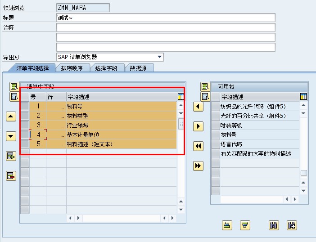Click double left arrow to add all fields
Image resolution: width=316 pixels, height=242 pixels.
(x=198, y=146)
